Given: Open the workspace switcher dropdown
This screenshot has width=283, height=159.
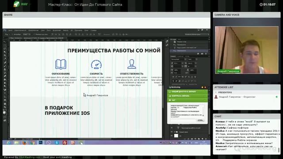Looking at the screenshot, I should (x=197, y=34).
